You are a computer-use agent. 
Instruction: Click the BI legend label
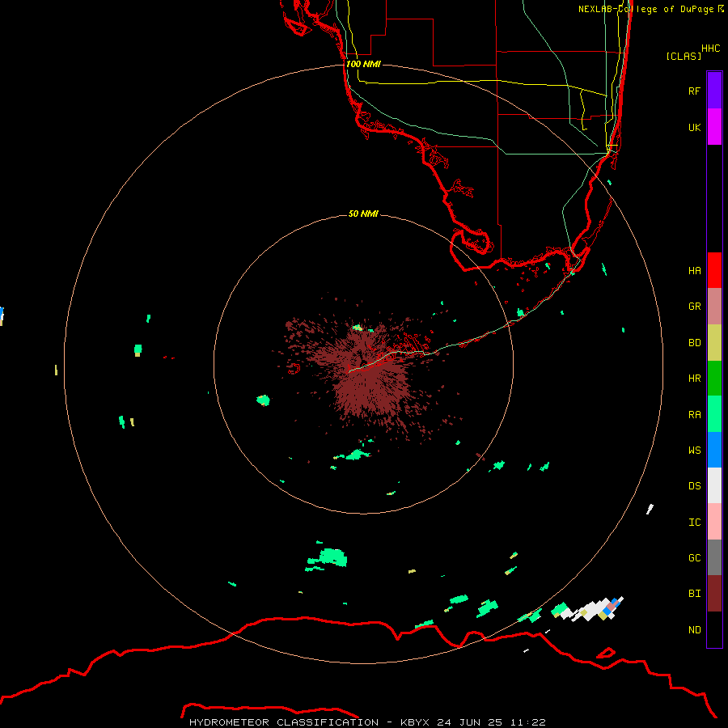point(694,594)
